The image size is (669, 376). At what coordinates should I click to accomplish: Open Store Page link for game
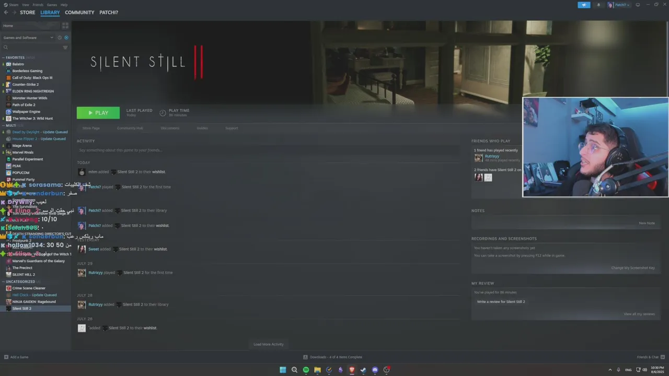pos(91,128)
